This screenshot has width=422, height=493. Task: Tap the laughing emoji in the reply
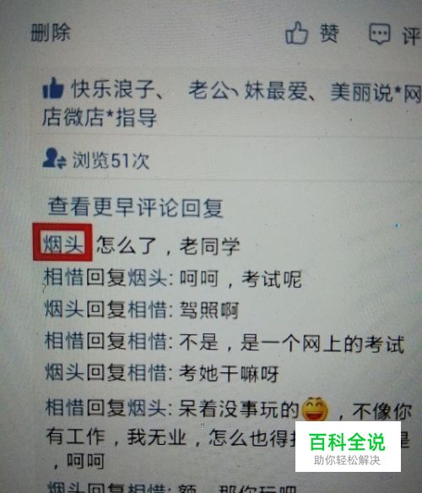pos(315,409)
